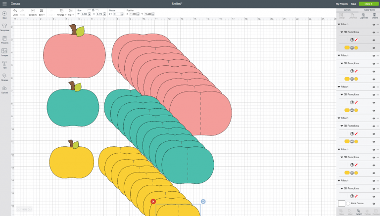Click the Contour tool
Screen dimensions: 380x216
376,212
